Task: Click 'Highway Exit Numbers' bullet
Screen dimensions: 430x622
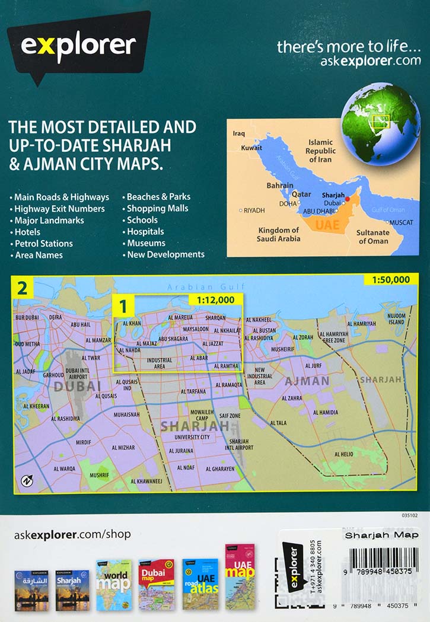Action: pyautogui.click(x=59, y=209)
